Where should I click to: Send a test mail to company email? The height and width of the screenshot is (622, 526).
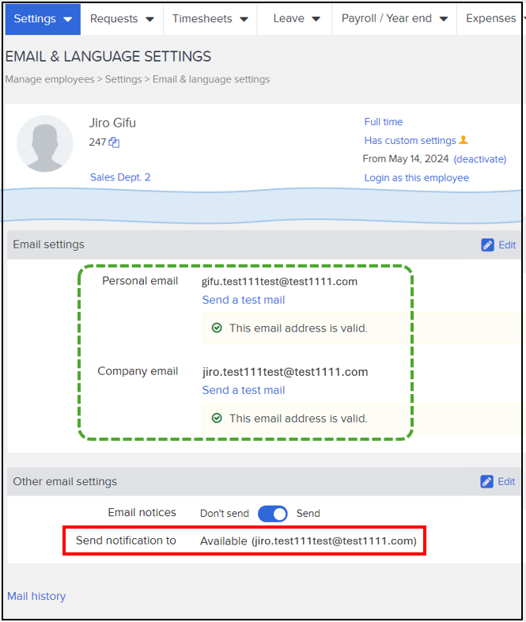click(x=243, y=390)
